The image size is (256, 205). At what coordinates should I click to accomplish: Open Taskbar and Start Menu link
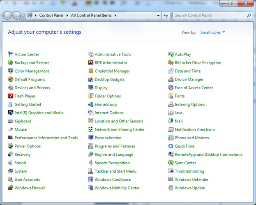click(115, 171)
